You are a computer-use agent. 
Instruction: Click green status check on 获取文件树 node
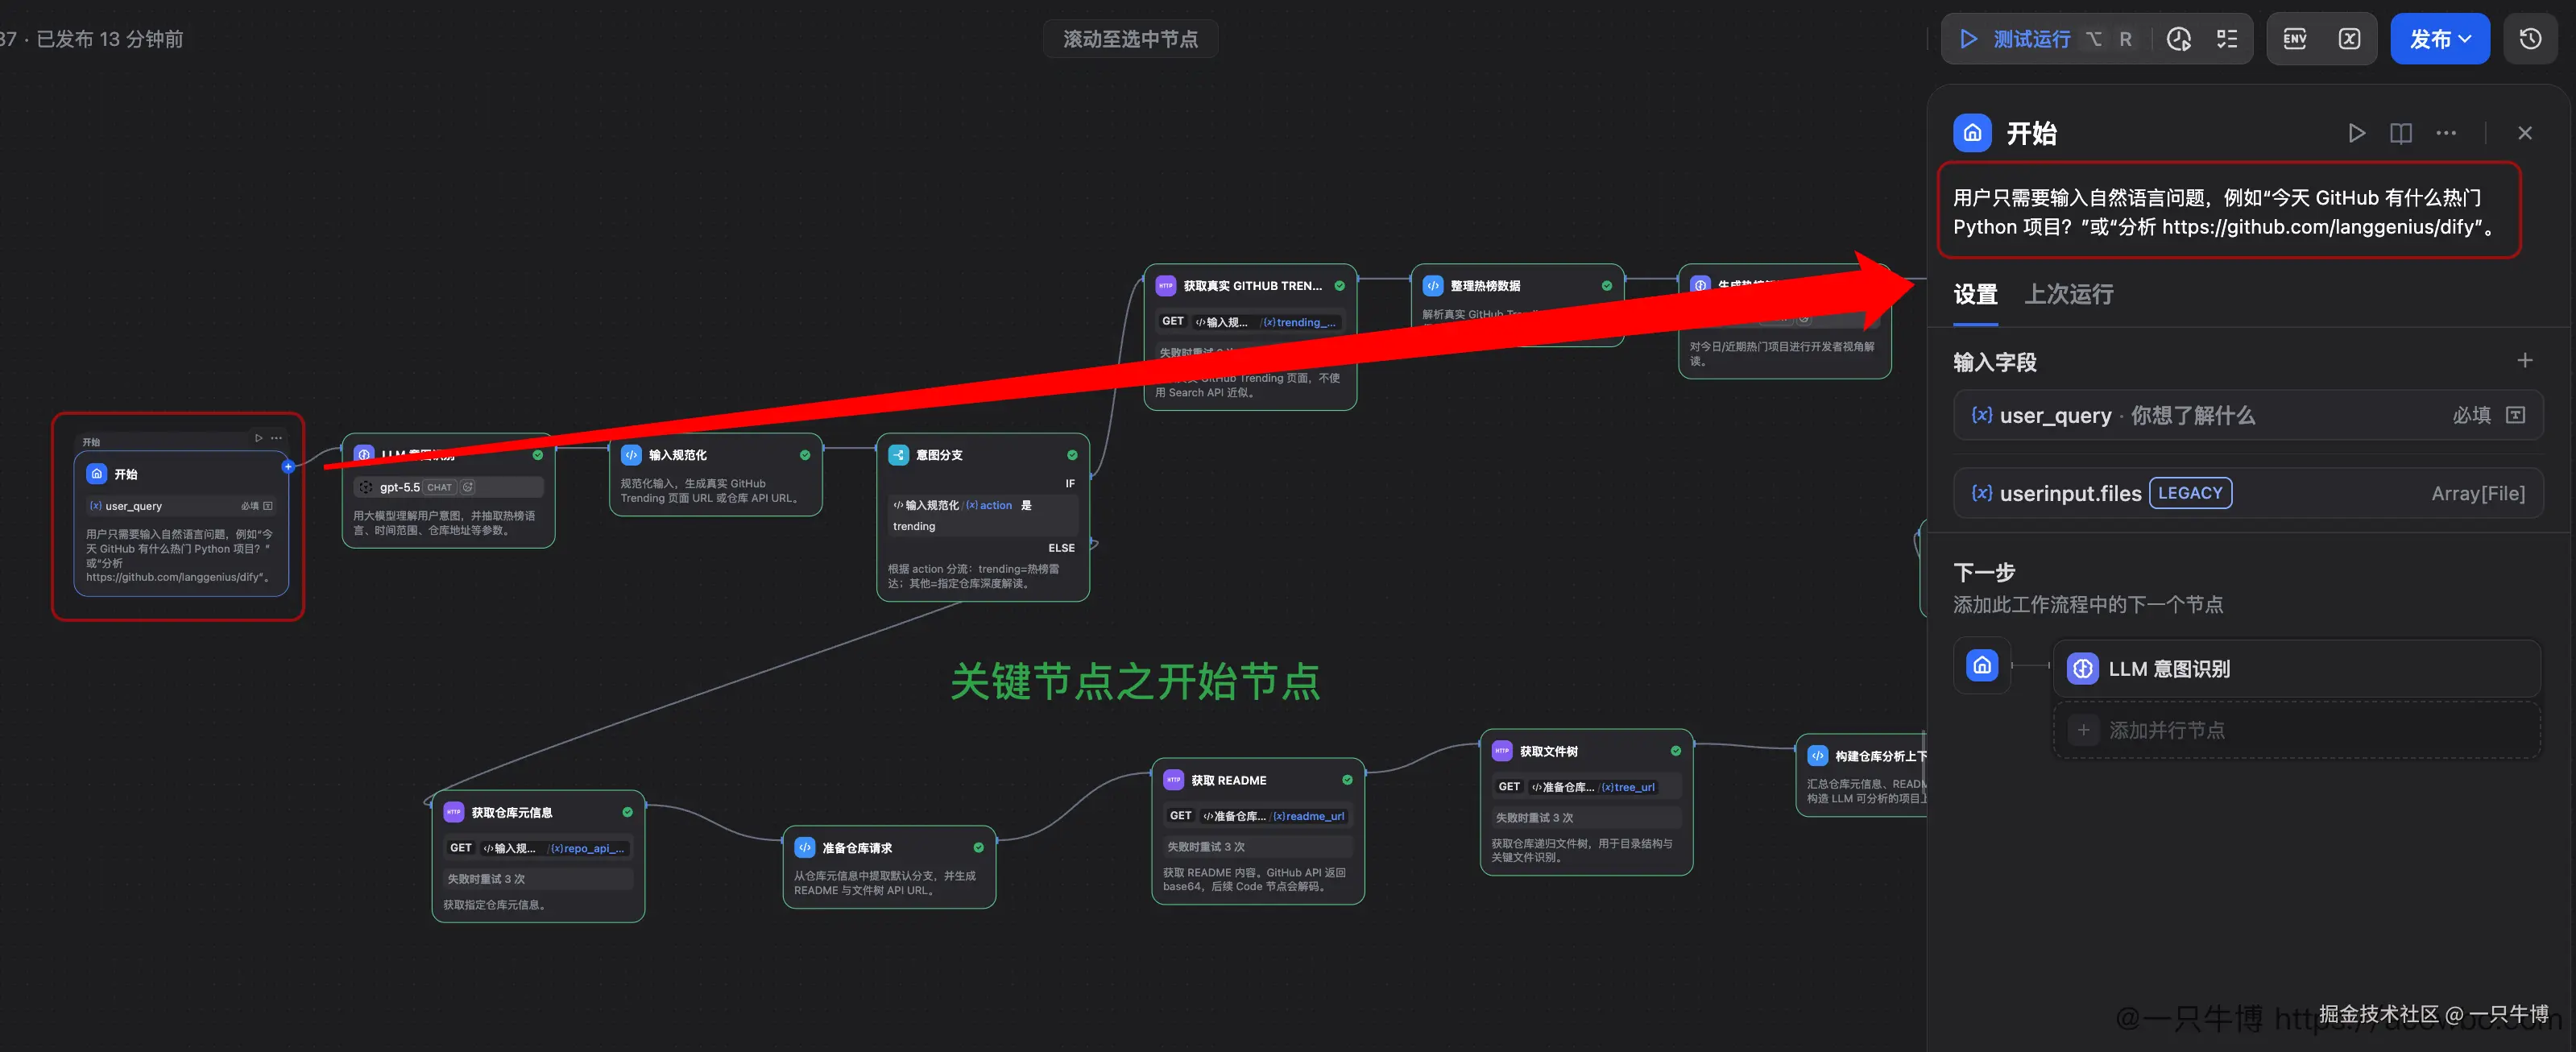(1676, 751)
